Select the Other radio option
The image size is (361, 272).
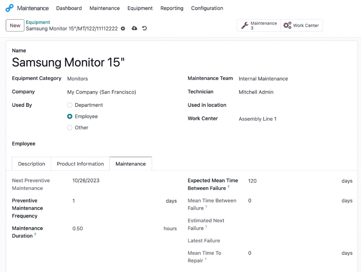click(70, 127)
